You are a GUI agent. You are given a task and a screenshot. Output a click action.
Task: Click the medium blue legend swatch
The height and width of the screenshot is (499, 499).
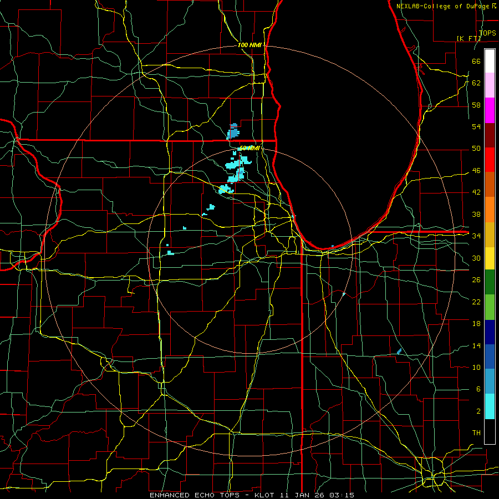490,357
